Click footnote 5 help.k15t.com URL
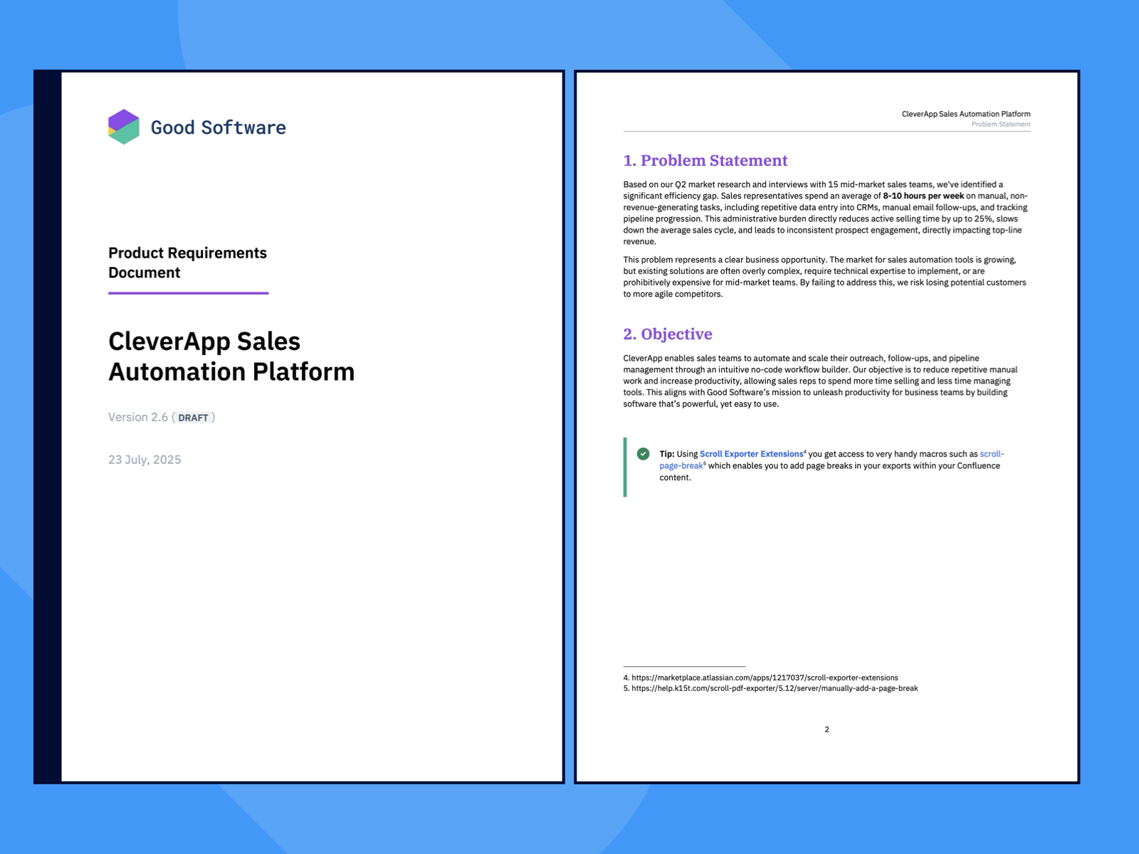 pos(775,688)
